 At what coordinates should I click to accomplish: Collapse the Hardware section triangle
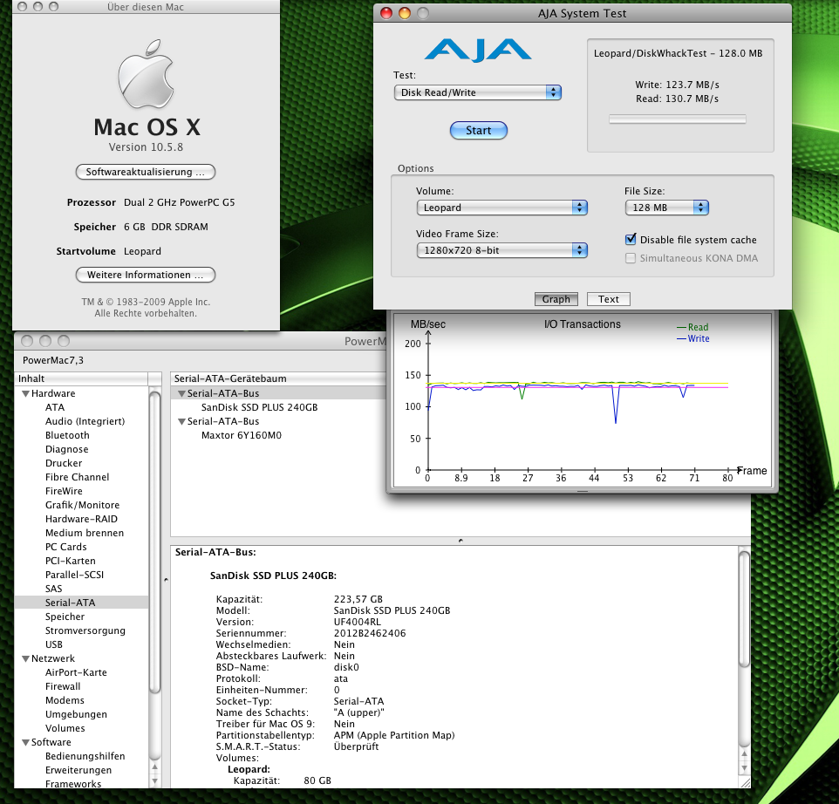point(25,393)
